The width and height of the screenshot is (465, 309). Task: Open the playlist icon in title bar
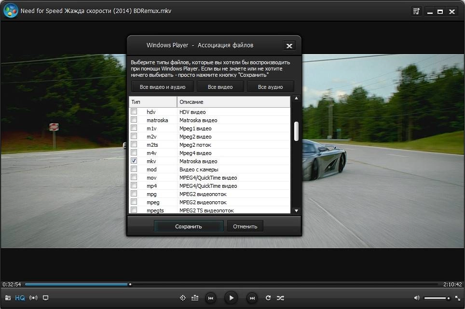416,11
